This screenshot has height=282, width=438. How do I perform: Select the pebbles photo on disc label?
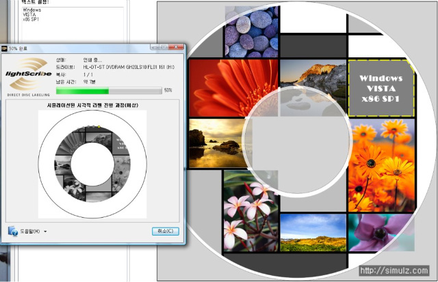pos(251,31)
